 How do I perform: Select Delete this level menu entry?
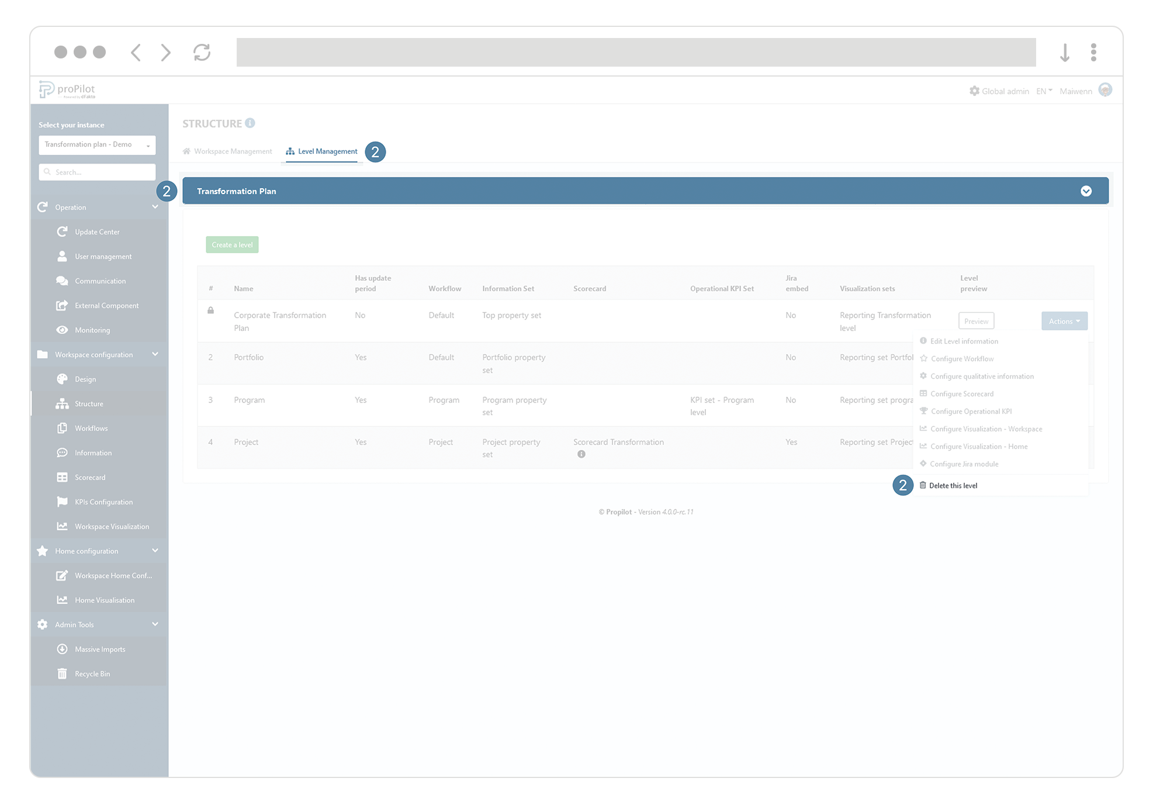pyautogui.click(x=953, y=486)
